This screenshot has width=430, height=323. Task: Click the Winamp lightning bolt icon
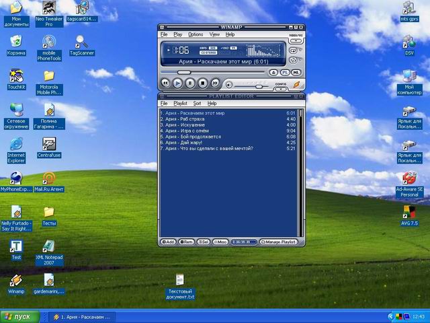pos(295,83)
